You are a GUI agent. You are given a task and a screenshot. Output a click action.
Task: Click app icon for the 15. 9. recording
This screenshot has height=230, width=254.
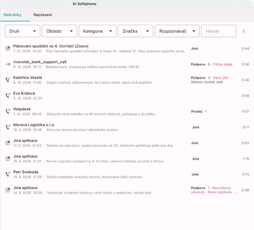point(8,159)
